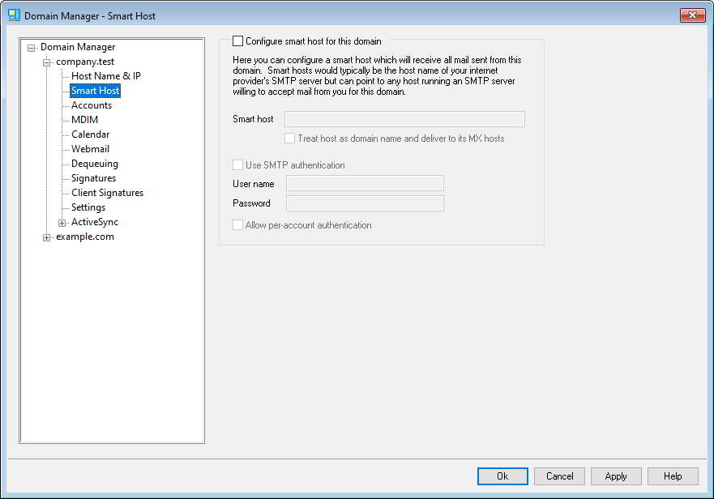The width and height of the screenshot is (714, 499).
Task: Expand the ActiveSync tree node
Action: click(x=62, y=223)
